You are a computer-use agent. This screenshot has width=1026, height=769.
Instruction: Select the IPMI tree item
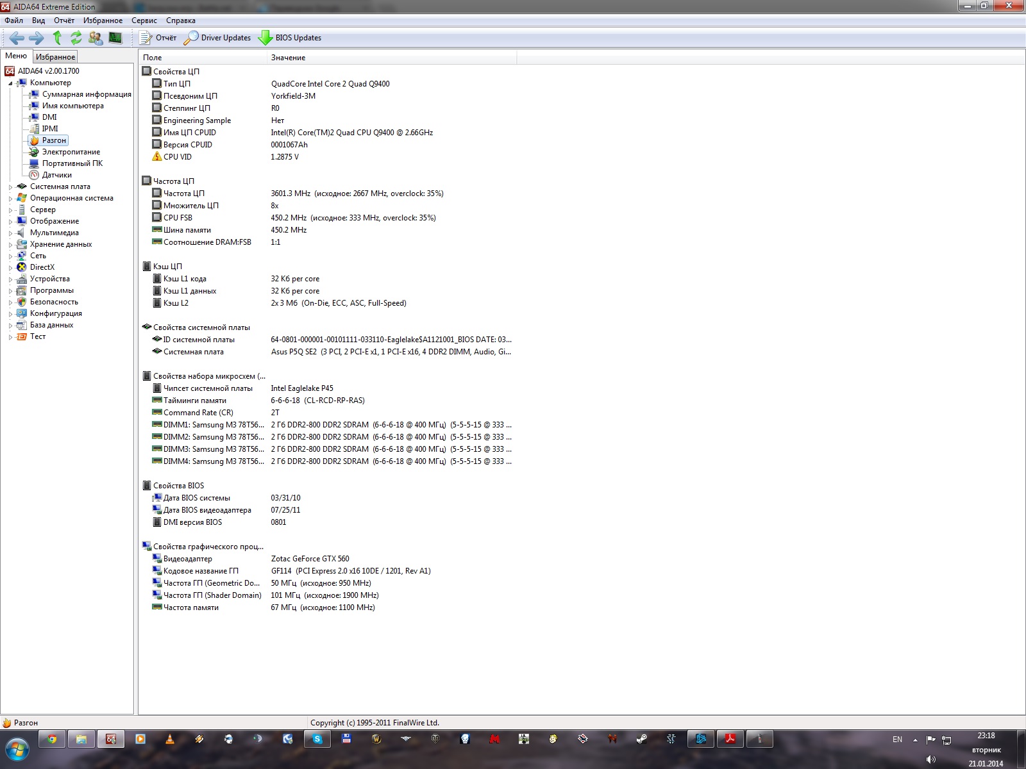[50, 129]
